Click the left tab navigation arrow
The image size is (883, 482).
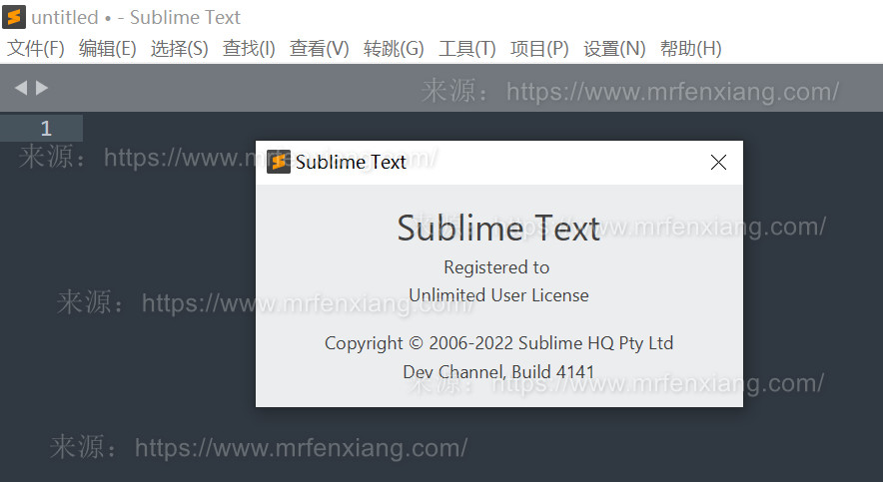point(20,88)
